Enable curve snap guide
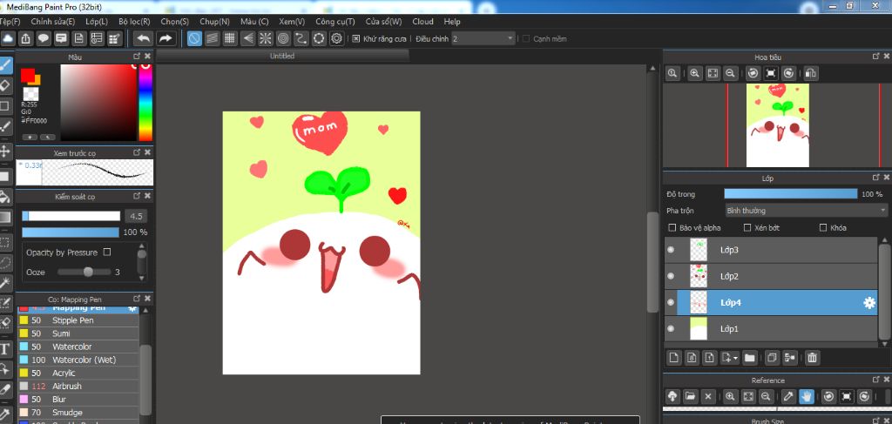 [x=301, y=38]
